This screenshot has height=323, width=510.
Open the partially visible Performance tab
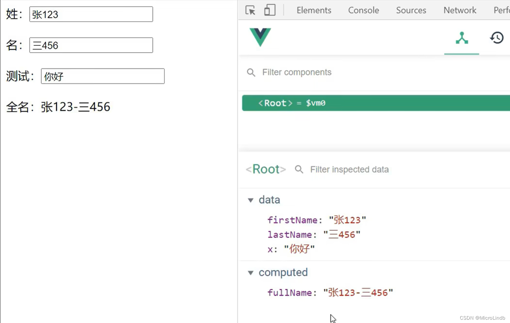tap(501, 10)
